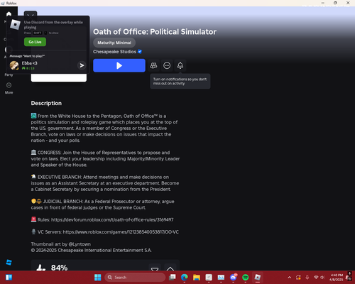Viewport: 355px width, 284px height.
Task: Click the "Thumbnail art by @Lyntown" line
Action: pyautogui.click(x=61, y=244)
